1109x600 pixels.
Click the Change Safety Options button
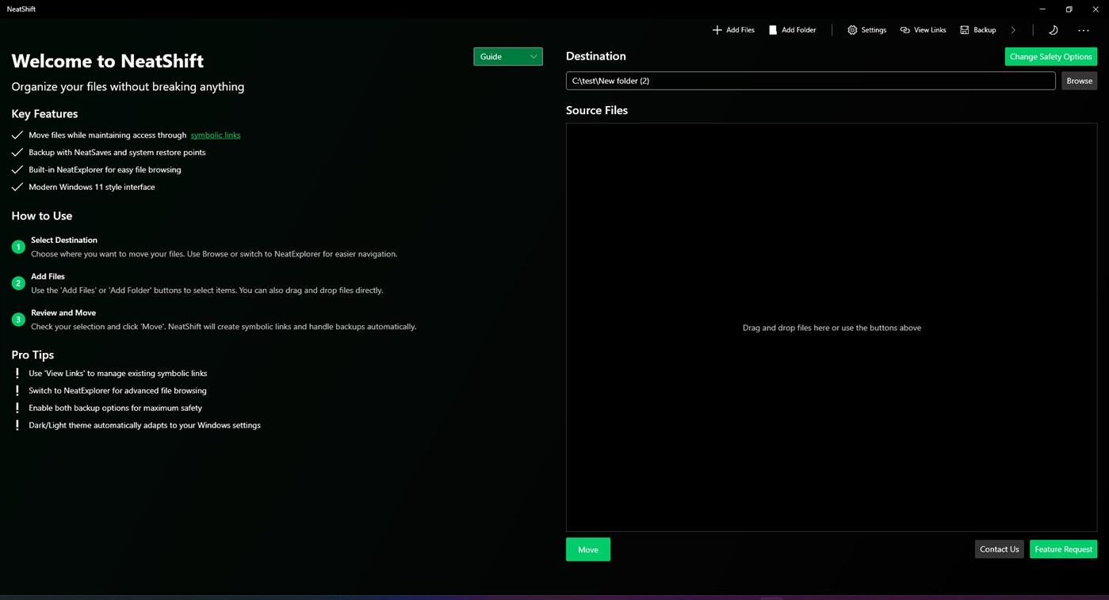1050,56
